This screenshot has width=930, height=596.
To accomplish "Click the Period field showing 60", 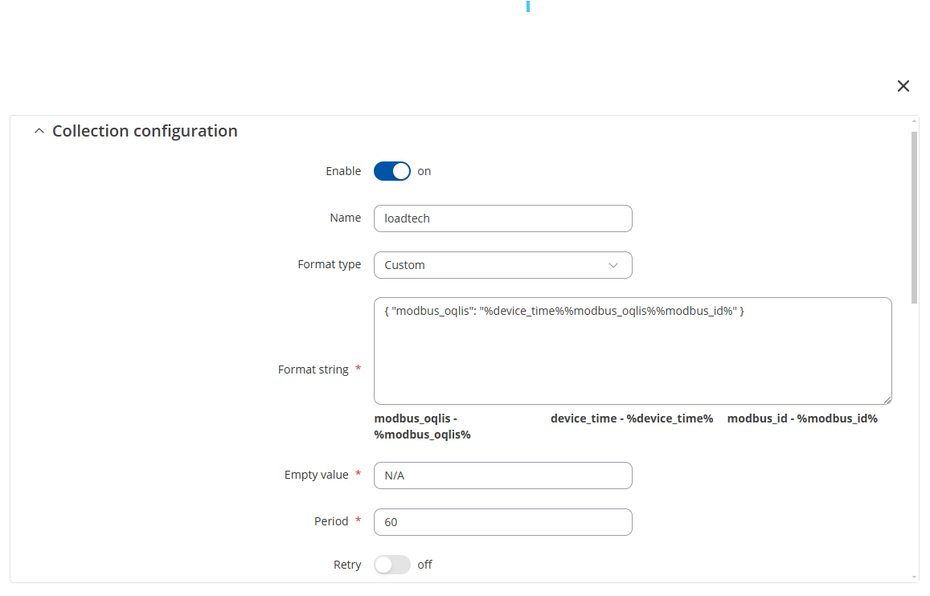I will click(x=503, y=522).
